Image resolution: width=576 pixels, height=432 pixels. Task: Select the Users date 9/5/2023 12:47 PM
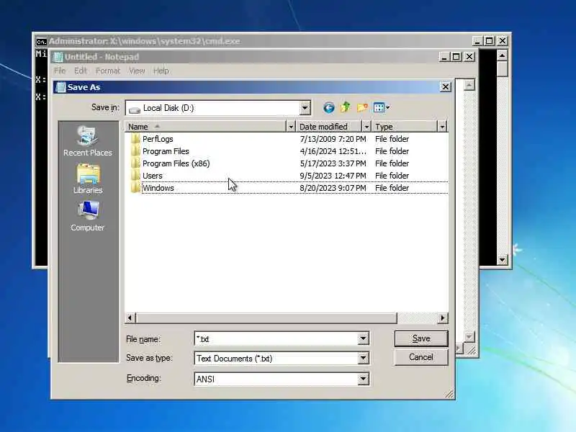pos(333,176)
